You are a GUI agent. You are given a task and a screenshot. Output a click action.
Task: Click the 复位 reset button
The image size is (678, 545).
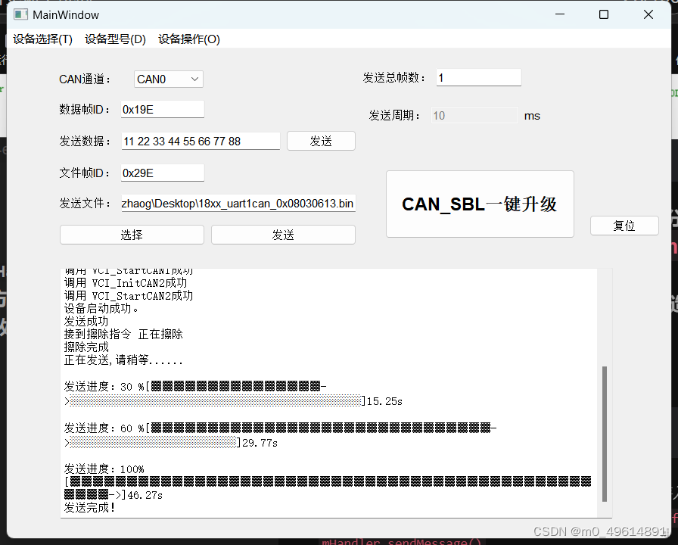624,225
